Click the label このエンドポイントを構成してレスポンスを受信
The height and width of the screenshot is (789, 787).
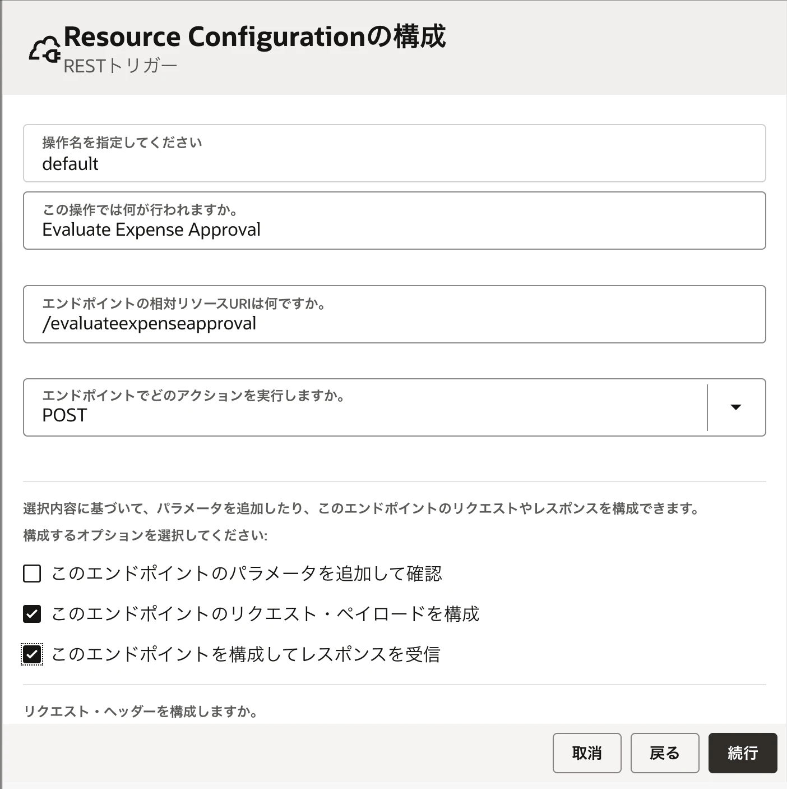click(x=246, y=654)
